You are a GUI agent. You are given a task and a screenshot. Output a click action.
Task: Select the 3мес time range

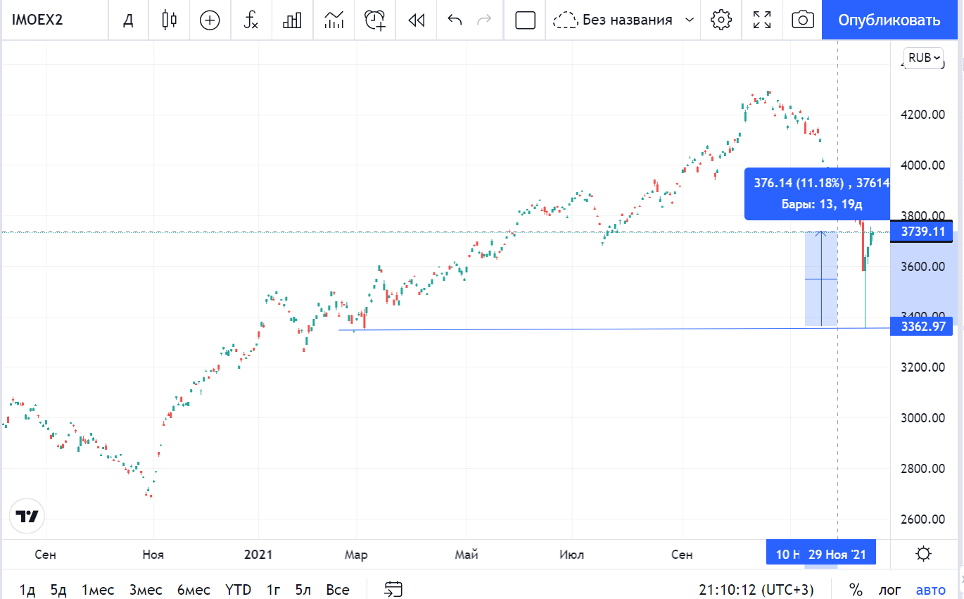point(146,590)
